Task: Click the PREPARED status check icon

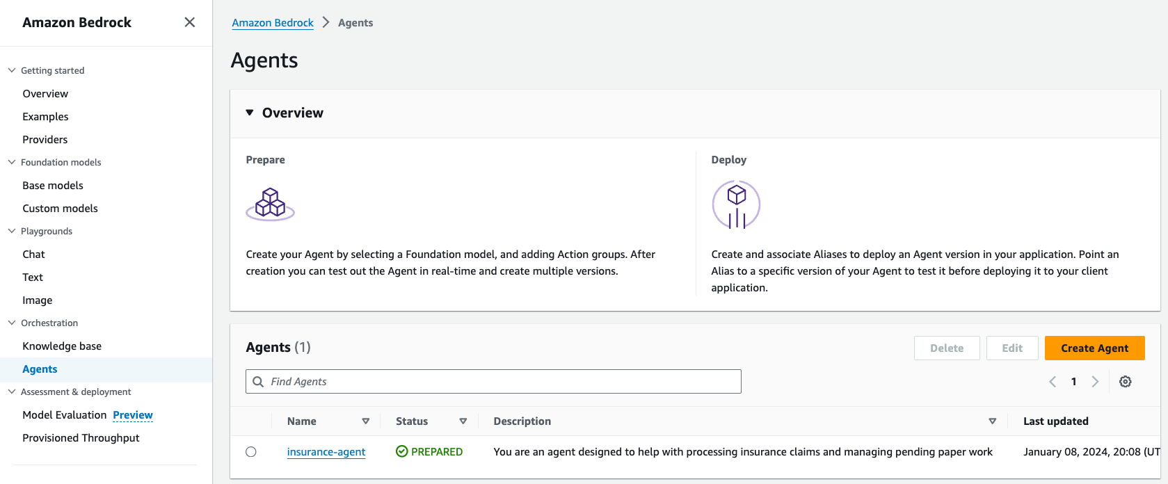Action: pyautogui.click(x=401, y=452)
